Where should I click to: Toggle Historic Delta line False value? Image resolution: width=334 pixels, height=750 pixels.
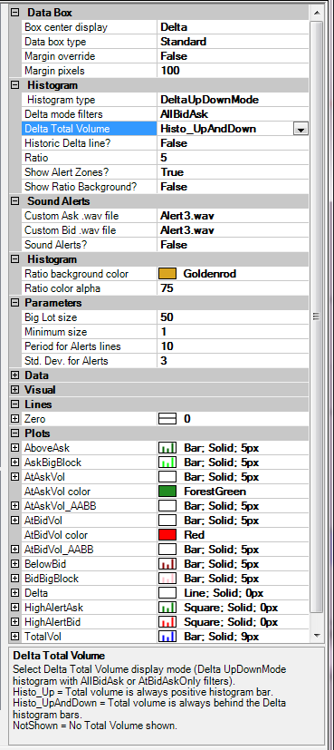pos(174,143)
